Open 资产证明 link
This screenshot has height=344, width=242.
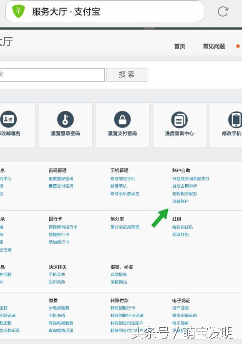coord(180,308)
